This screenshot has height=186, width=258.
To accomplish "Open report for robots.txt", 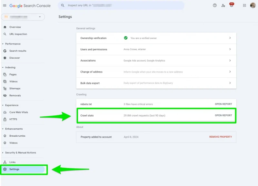I will [x=223, y=104].
